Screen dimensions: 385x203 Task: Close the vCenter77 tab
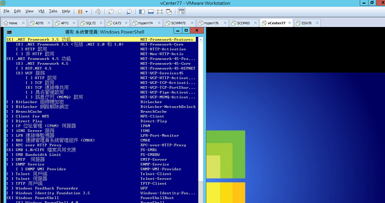point(290,23)
